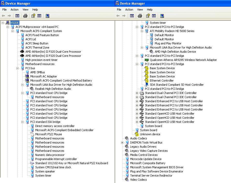The image size is (231, 183).
Task: Collapse the PCI standard ISA bridge node
Action: 22,122
